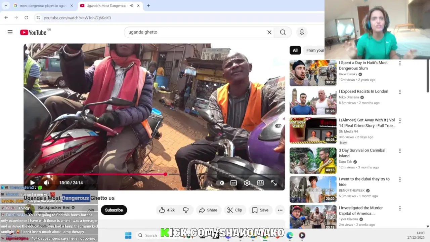The height and width of the screenshot is (242, 430).
Task: Start voice search with the microphone
Action: pyautogui.click(x=302, y=32)
